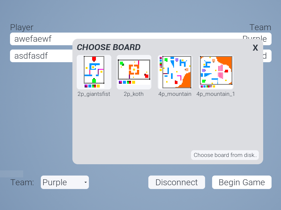Image resolution: width=281 pixels, height=210 pixels.
Task: Click the red base on 2p_giantsfist preview
Action: click(x=94, y=59)
